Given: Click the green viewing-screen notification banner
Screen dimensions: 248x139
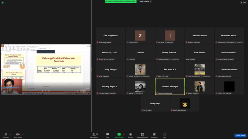Looking at the screenshot, I should tap(121, 2).
